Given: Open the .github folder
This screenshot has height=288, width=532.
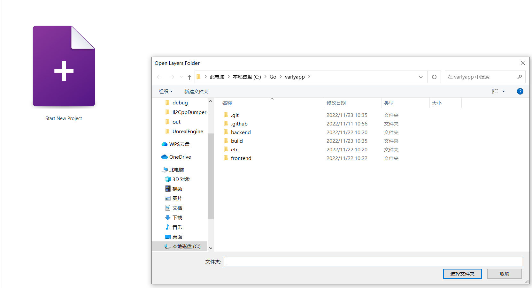Looking at the screenshot, I should point(239,124).
